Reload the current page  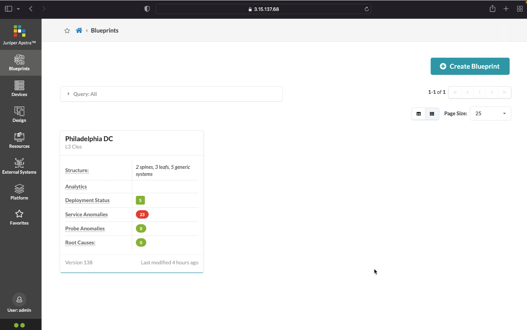(x=367, y=9)
